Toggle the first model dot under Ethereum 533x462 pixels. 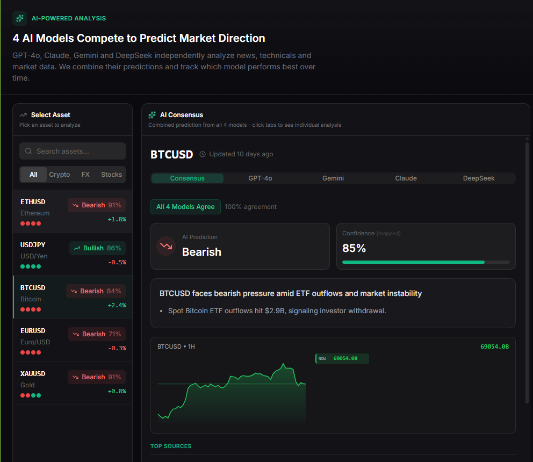tap(22, 223)
